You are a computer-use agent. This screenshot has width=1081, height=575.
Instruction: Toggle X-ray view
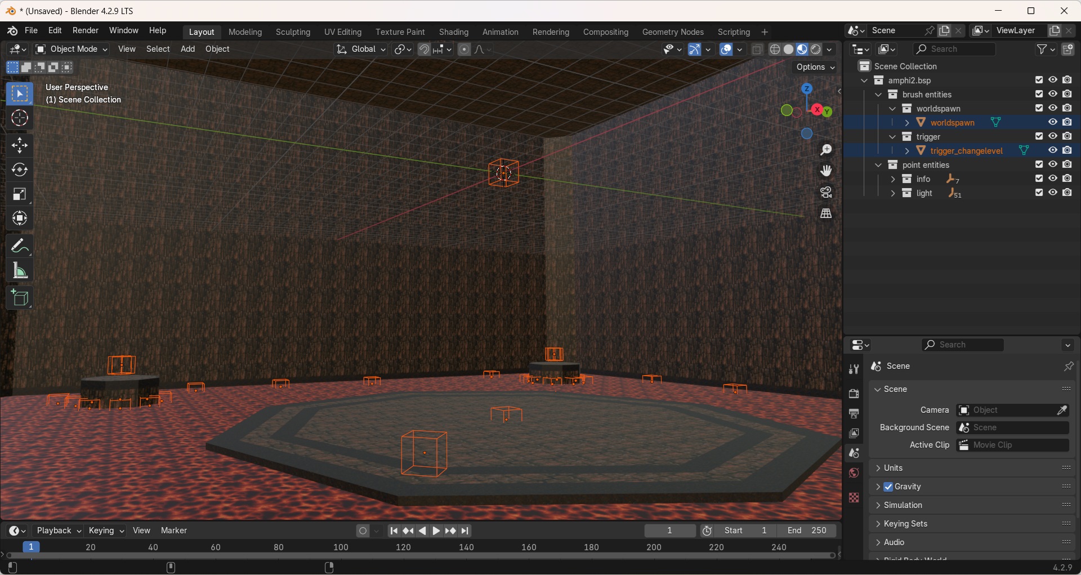click(x=758, y=50)
